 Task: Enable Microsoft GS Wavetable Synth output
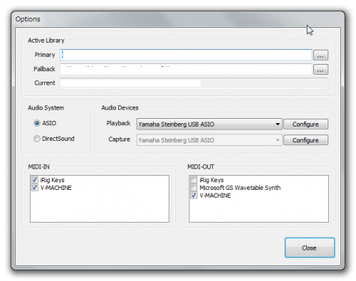(194, 188)
